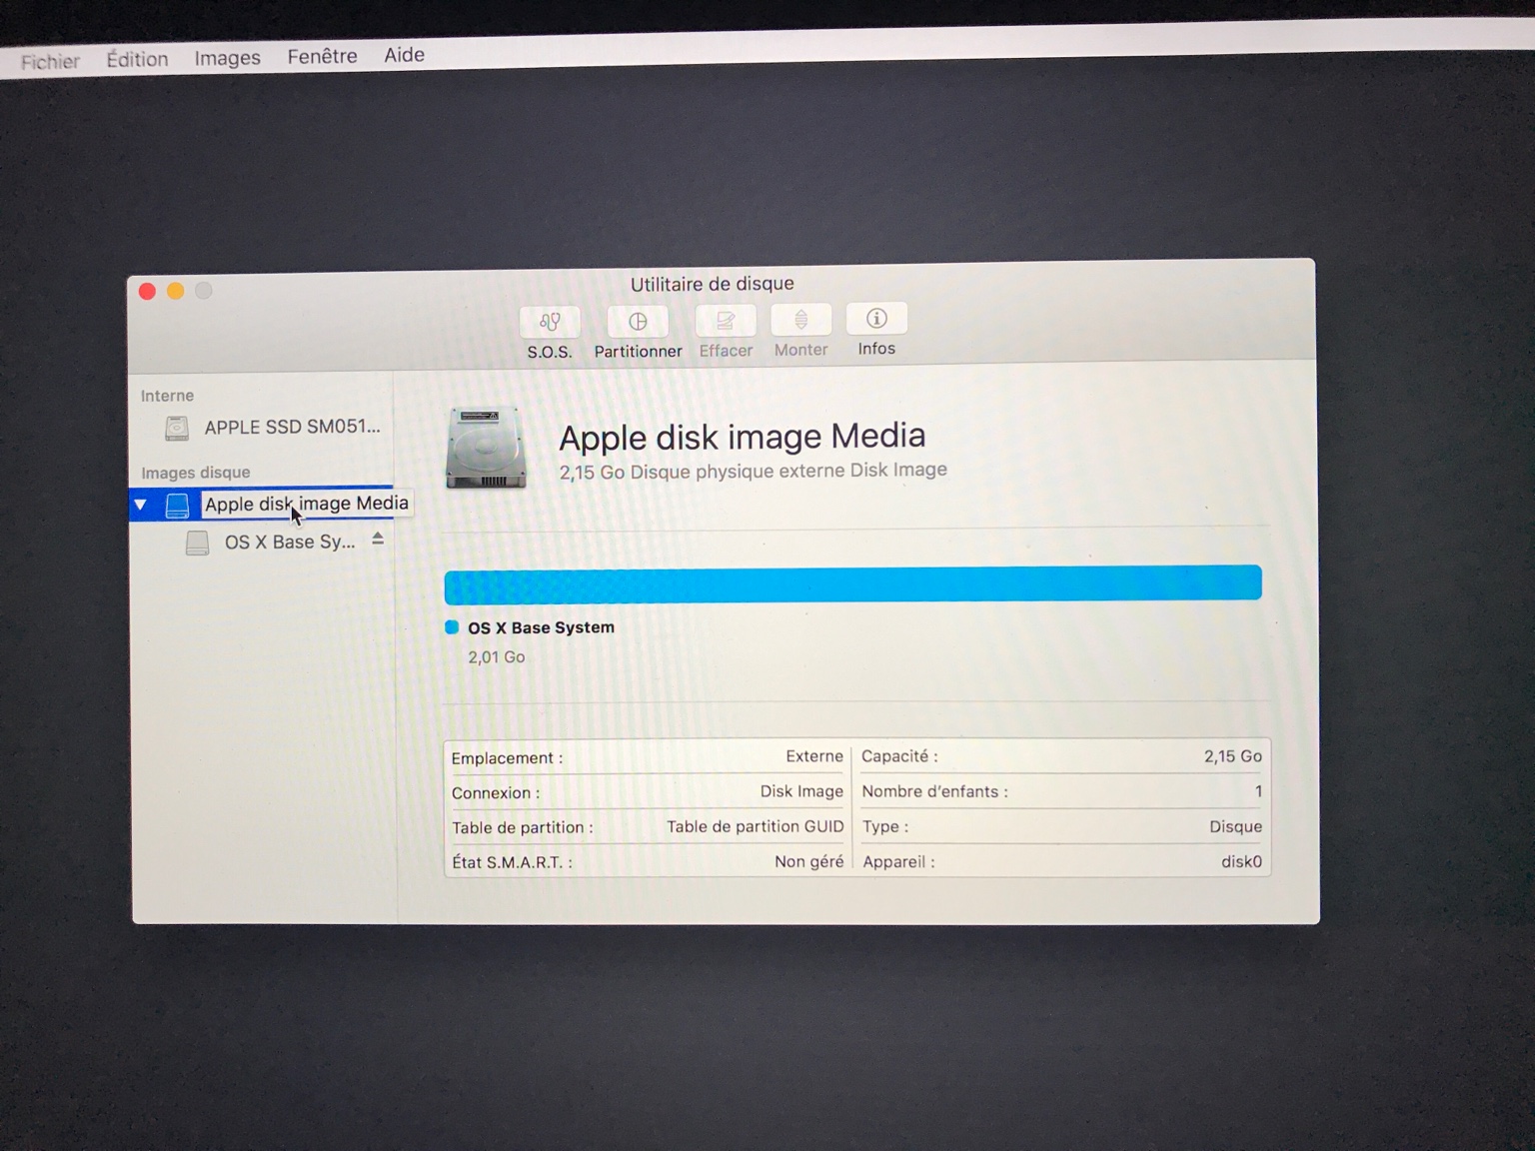The image size is (1535, 1151).
Task: Click the OS X Base System volume icon
Action: (198, 543)
